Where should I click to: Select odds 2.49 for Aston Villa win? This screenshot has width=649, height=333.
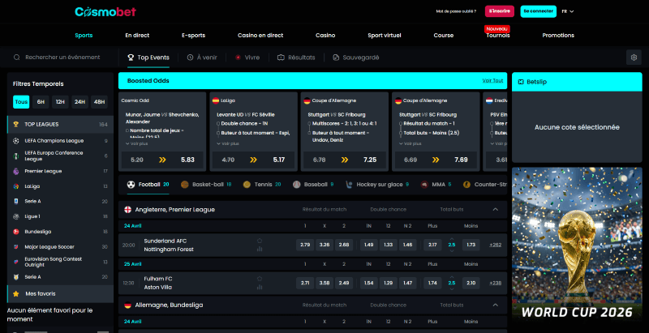344,283
